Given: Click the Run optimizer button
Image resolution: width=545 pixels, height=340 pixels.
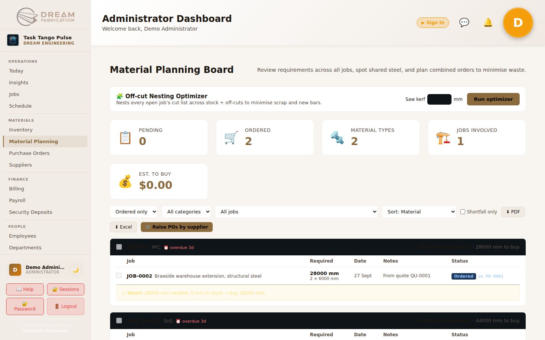Looking at the screenshot, I should 493,99.
